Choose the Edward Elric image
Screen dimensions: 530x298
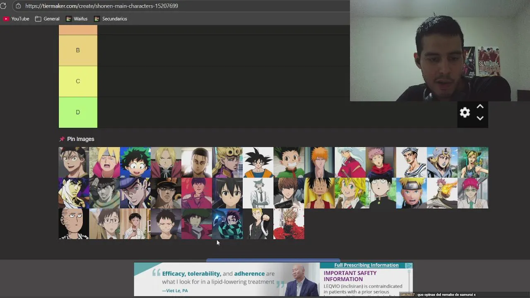pos(166,162)
